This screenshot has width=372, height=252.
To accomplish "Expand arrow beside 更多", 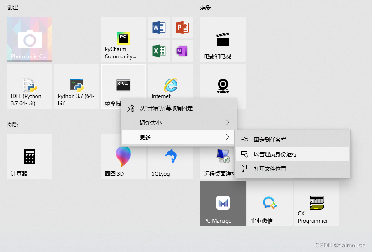I will pyautogui.click(x=228, y=137).
